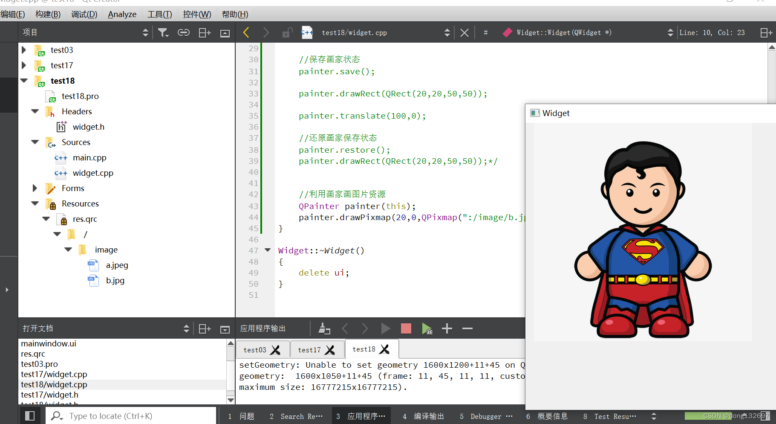Collapse the res.qrc node
776x424 pixels.
pyautogui.click(x=46, y=218)
